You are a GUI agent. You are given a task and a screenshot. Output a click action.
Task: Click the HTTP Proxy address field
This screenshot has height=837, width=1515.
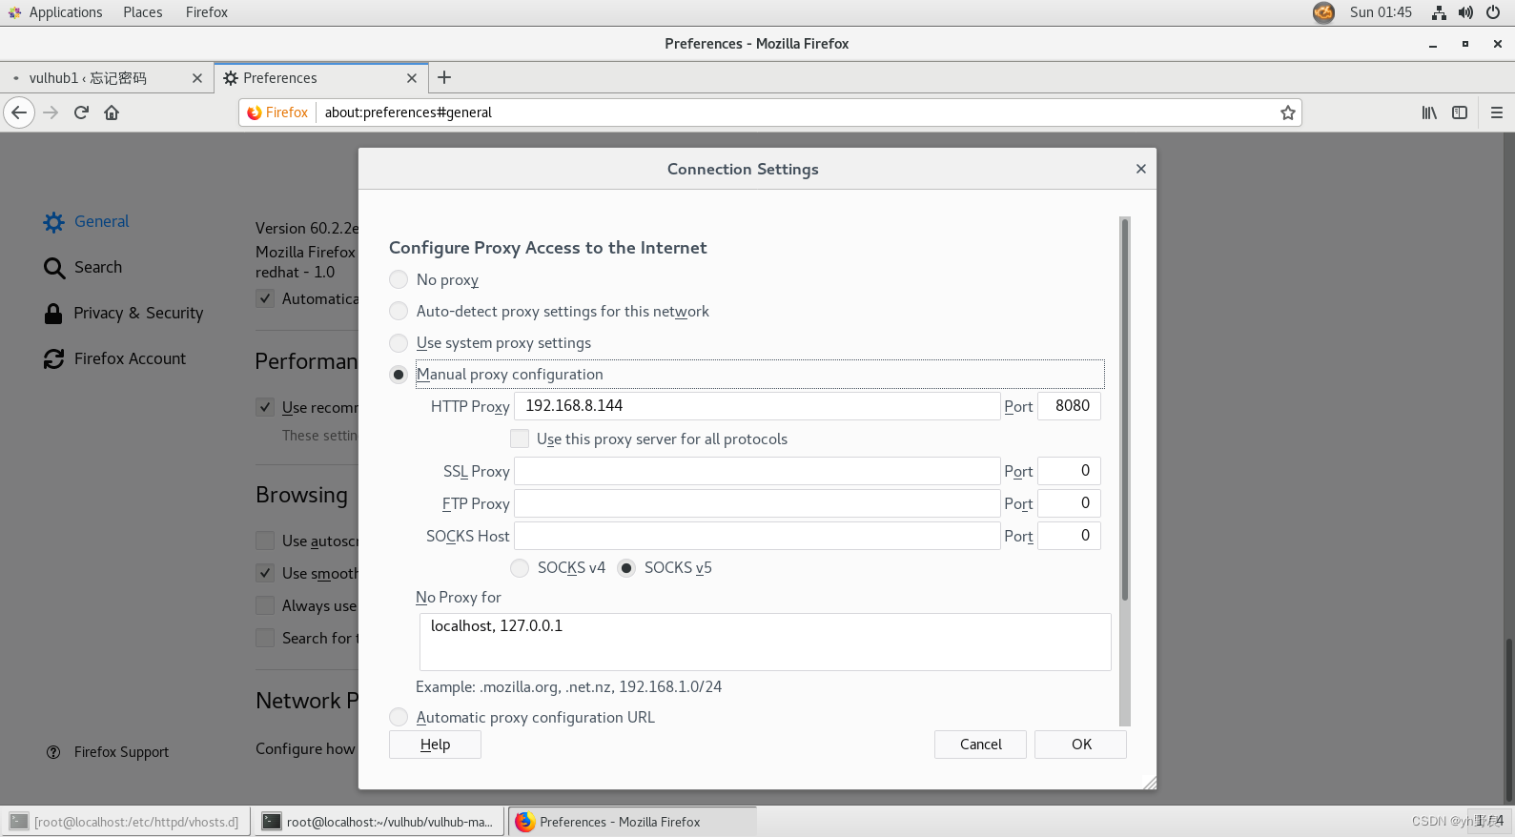[x=757, y=406]
